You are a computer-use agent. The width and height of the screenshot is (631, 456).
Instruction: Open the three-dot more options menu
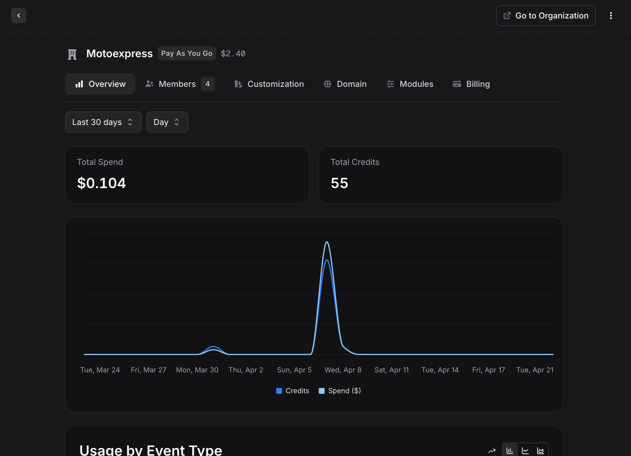coord(611,16)
